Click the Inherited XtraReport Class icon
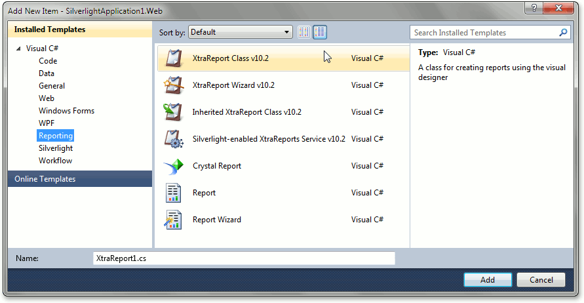This screenshot has height=303, width=584. [173, 111]
